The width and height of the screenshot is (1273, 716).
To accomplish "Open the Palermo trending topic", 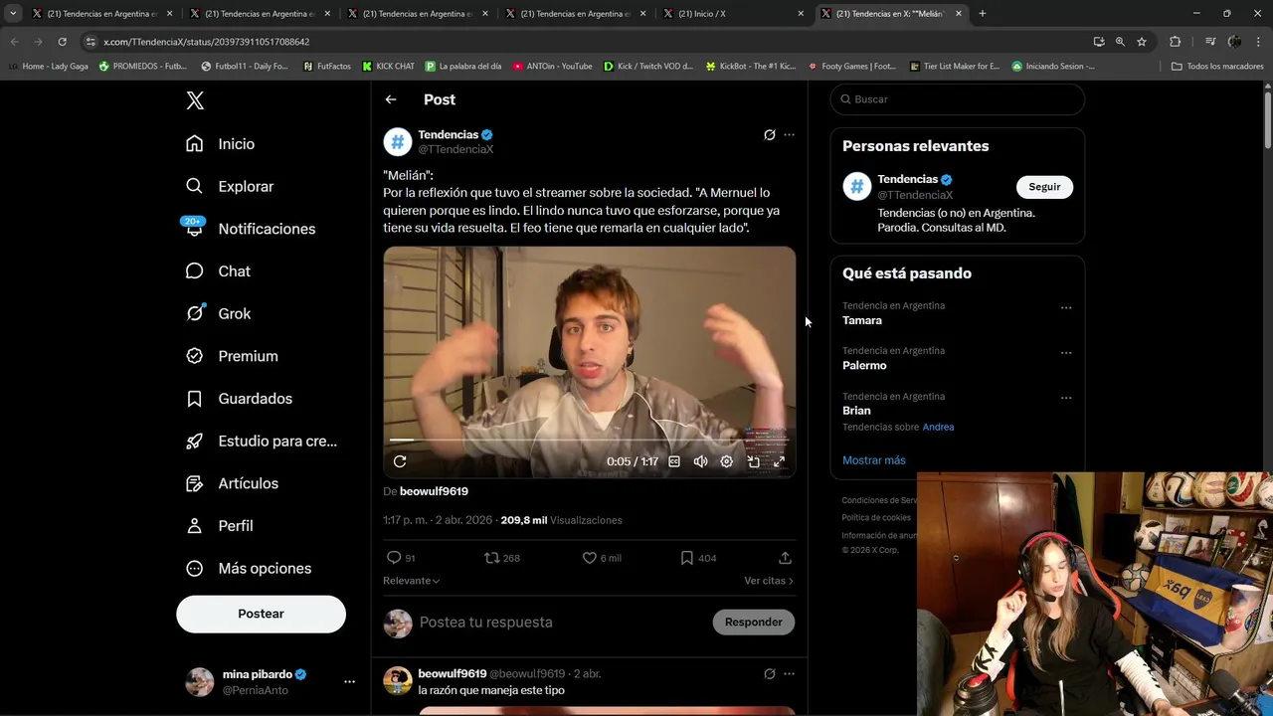I will 864,366.
